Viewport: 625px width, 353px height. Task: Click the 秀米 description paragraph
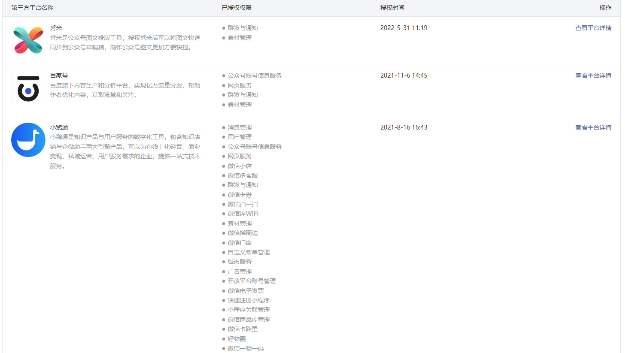tap(125, 42)
